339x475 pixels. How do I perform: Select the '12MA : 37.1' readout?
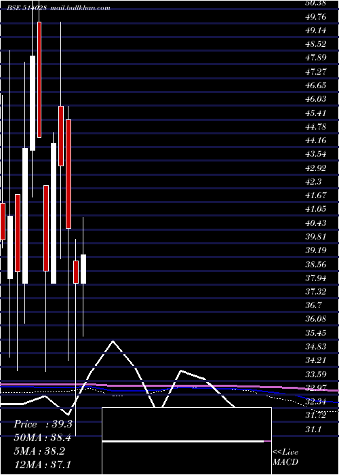coord(42,464)
